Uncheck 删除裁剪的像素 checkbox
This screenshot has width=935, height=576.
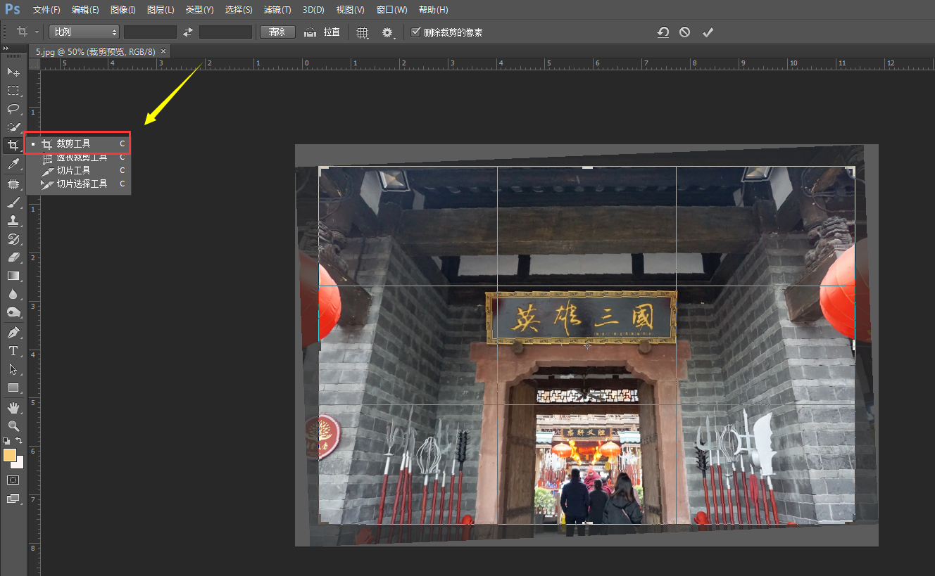pos(415,32)
